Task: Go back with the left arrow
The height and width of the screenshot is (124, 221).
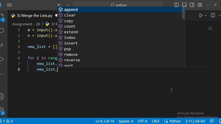Action: coord(59,5)
